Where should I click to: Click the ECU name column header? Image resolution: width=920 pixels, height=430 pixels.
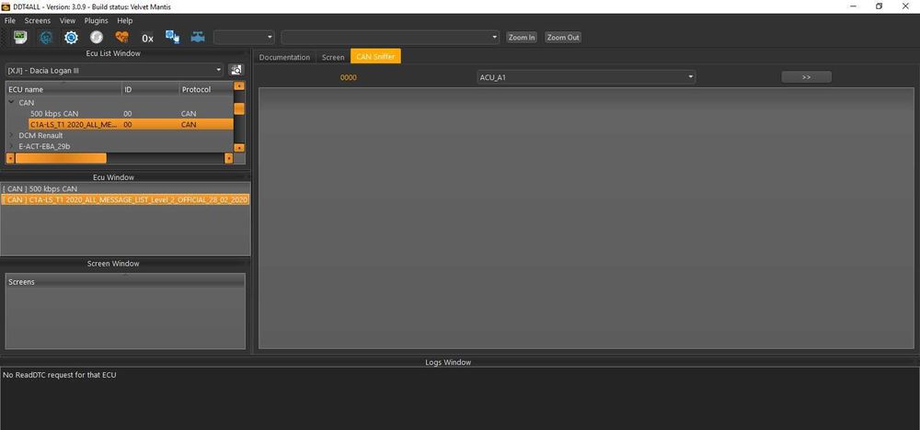(63, 89)
